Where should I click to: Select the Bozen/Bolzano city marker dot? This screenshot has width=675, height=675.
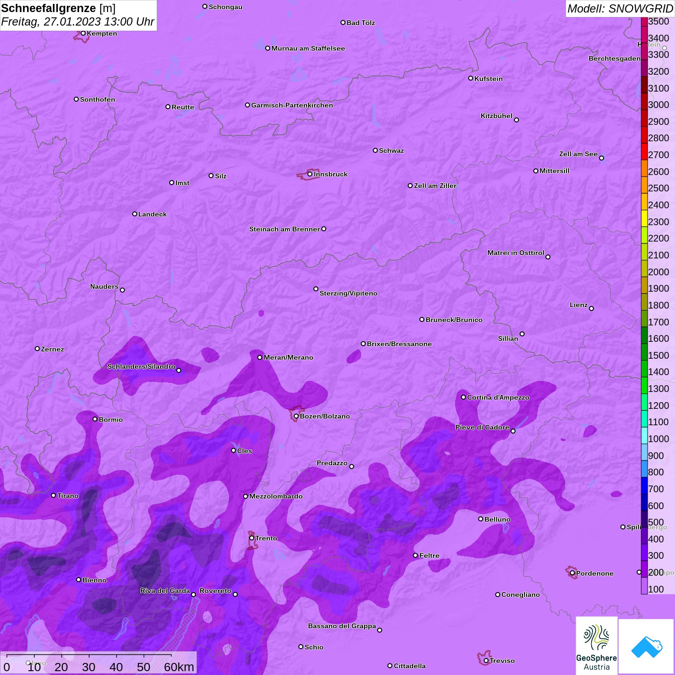point(296,416)
